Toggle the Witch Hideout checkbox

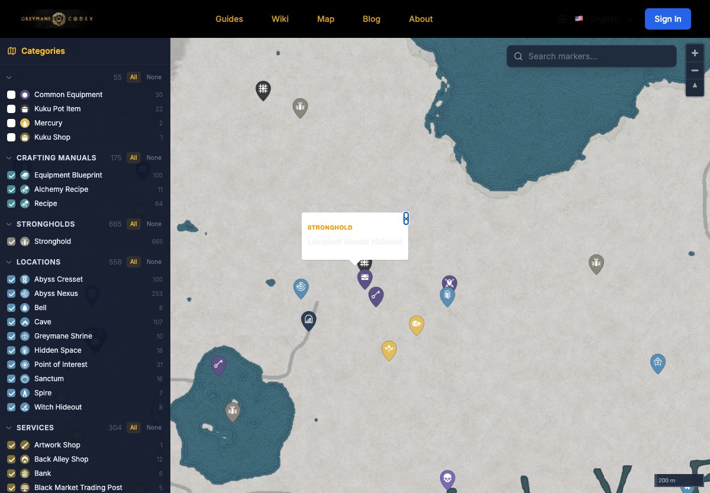[x=11, y=407]
